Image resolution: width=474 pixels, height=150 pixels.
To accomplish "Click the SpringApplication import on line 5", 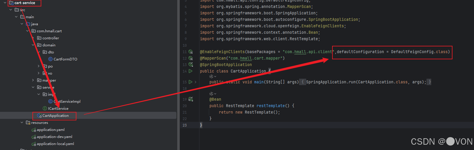I will pos(259,13).
